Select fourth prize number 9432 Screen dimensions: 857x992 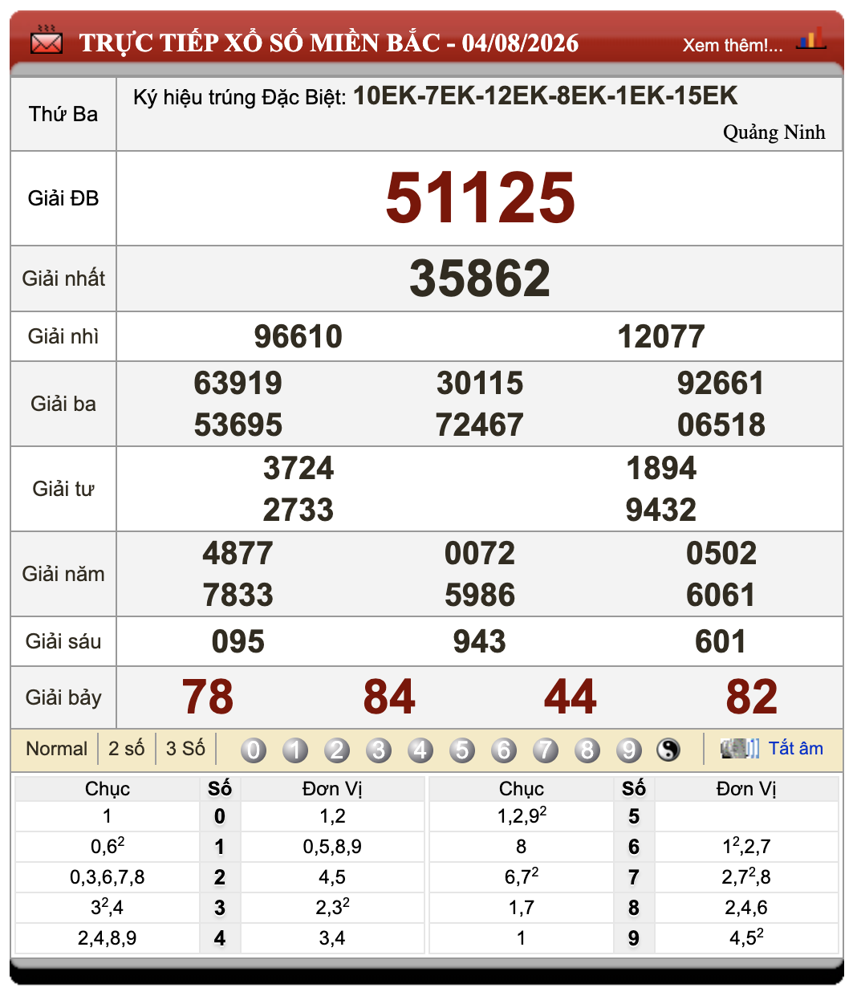tap(661, 510)
